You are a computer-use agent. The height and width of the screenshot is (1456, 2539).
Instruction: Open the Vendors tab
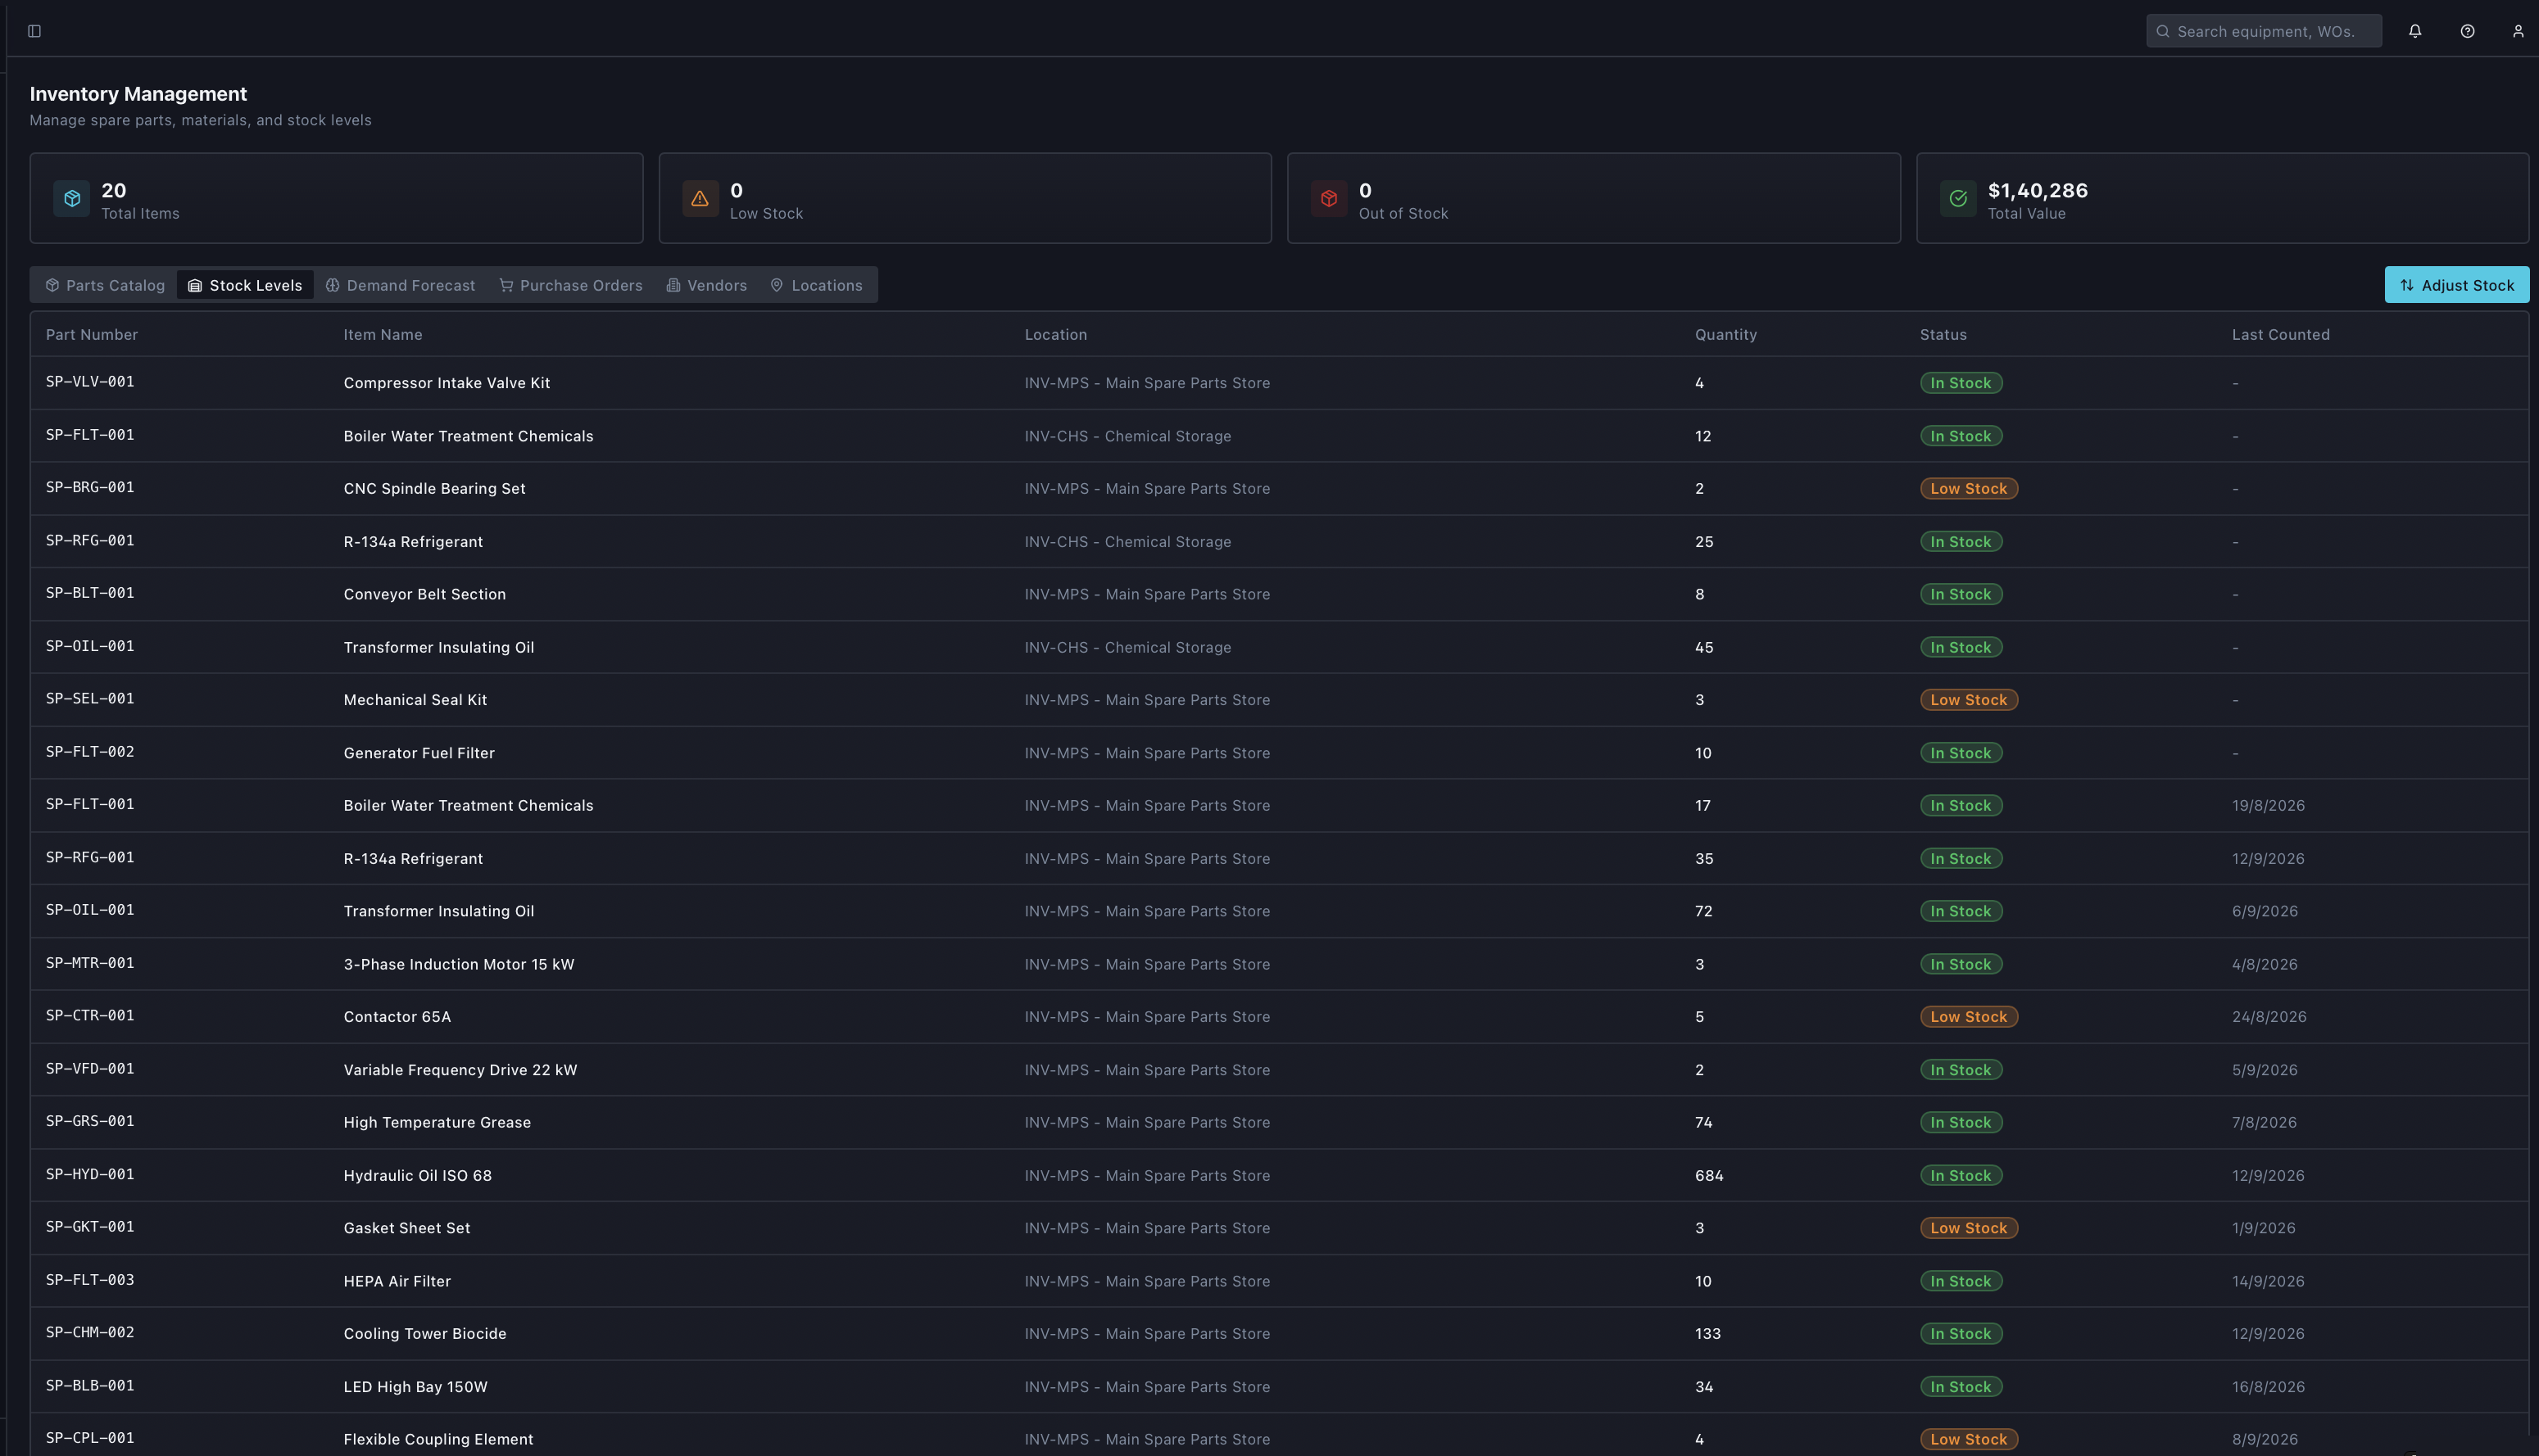coord(707,285)
